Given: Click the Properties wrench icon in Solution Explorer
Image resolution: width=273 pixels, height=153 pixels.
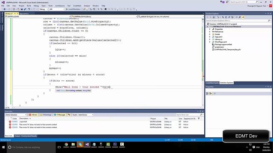Looking at the screenshot, I should (240, 17).
